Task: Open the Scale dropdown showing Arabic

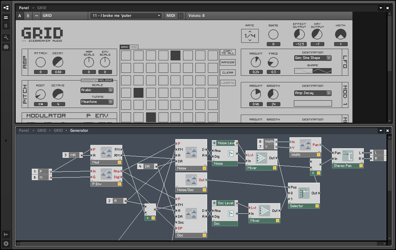Action: pos(97,90)
